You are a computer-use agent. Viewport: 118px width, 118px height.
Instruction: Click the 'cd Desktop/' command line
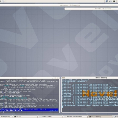pyautogui.click(x=75, y=80)
